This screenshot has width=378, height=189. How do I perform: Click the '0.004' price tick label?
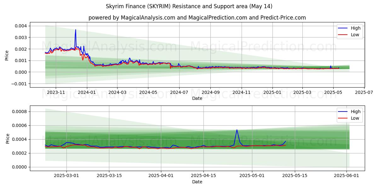pyautogui.click(x=21, y=26)
